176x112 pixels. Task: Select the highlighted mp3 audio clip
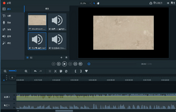point(37,41)
